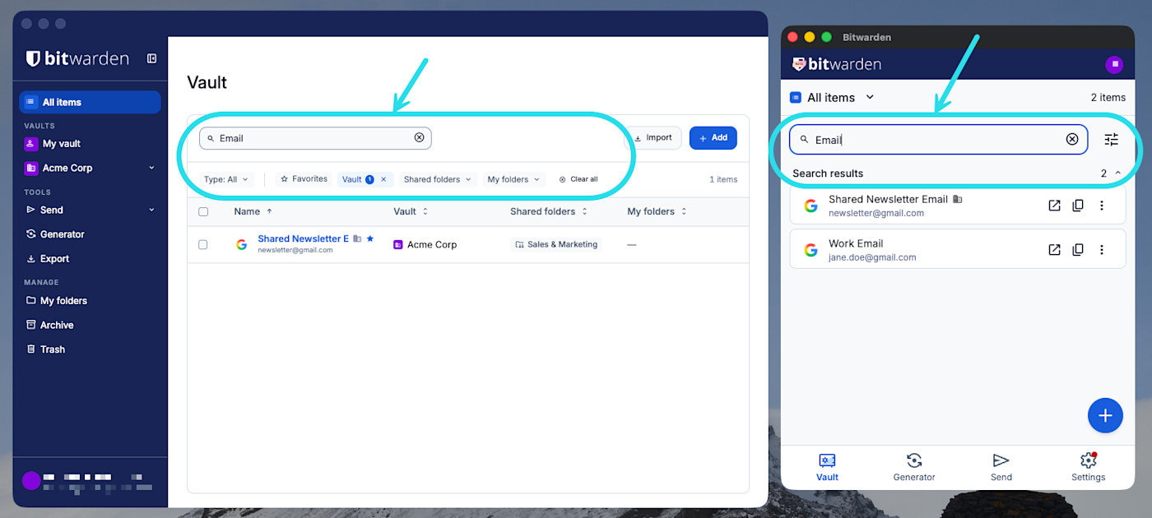Switch to the Send tab in the extension
This screenshot has width=1152, height=518.
(1001, 467)
